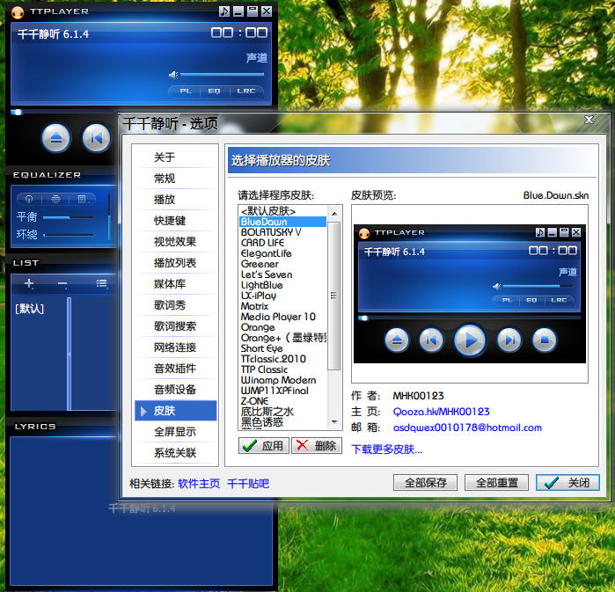Adjust the 平衡 balance slider
Image resolution: width=615 pixels, height=592 pixels.
69,217
